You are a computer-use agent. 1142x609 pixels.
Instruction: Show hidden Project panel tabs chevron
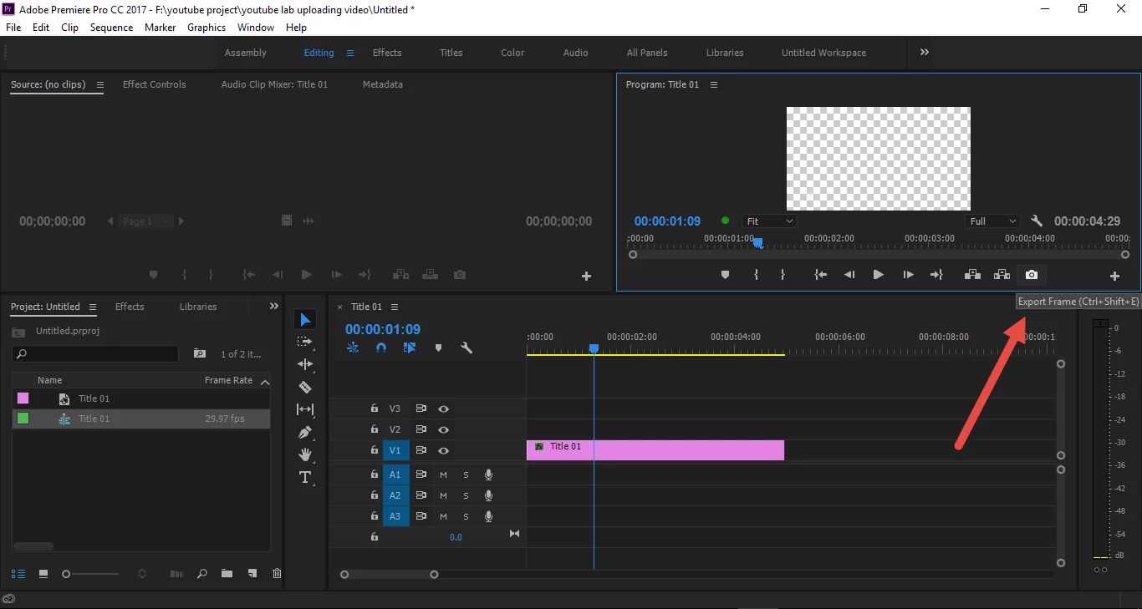273,307
